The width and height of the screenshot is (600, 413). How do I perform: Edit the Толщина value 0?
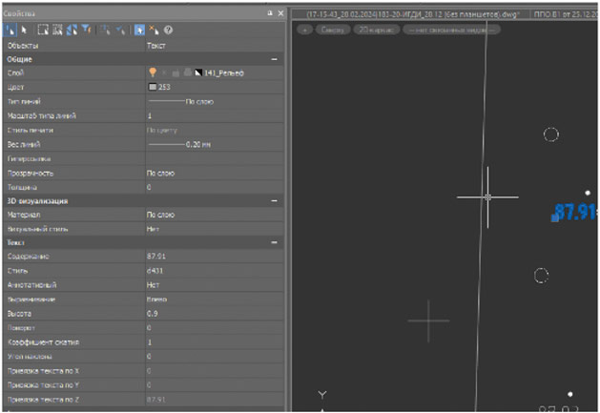pos(215,187)
